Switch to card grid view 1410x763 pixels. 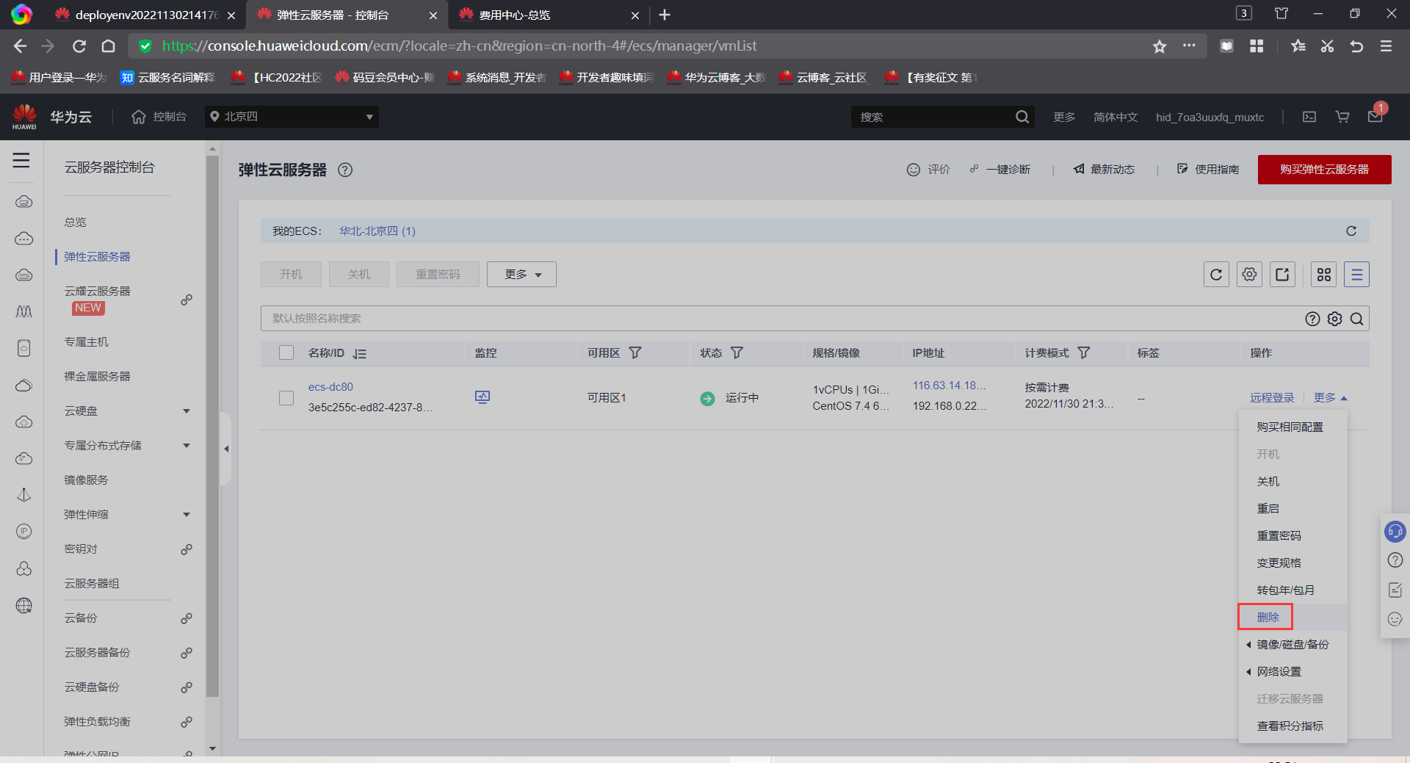click(x=1324, y=275)
